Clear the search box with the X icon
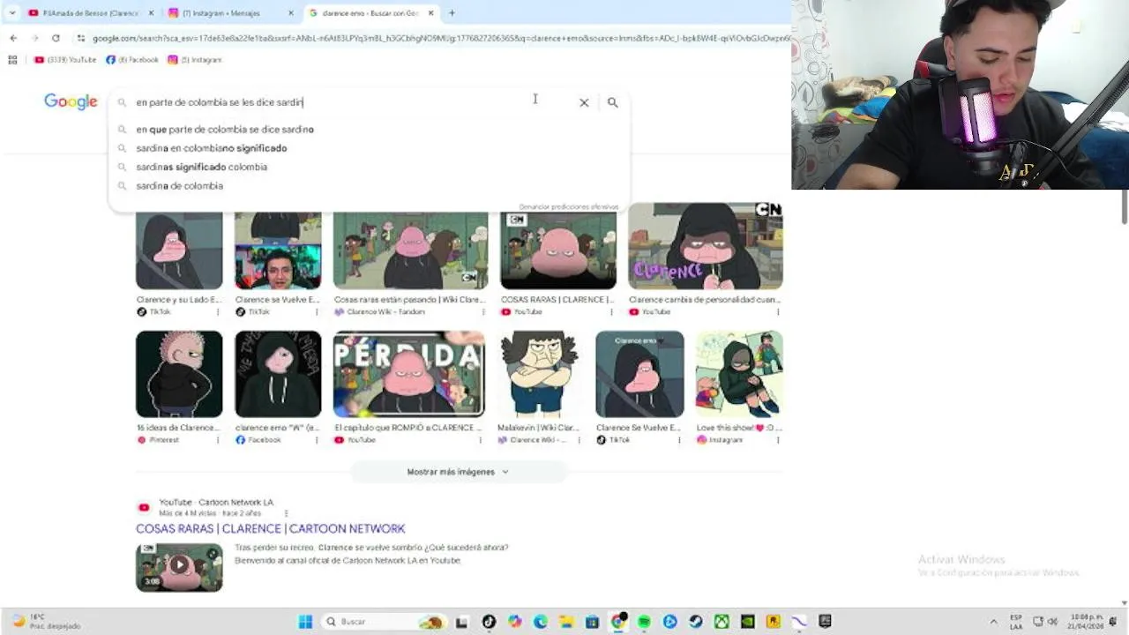The height and width of the screenshot is (635, 1129). 584,102
